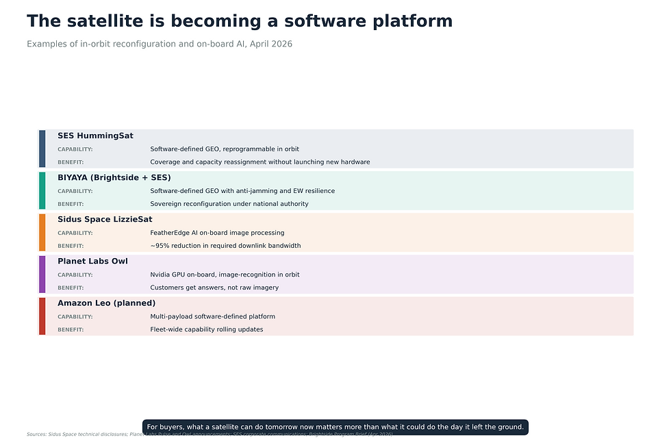This screenshot has height=447, width=671.
Task: Click the red bar beside Amazon Leo
Action: pyautogui.click(x=42, y=316)
